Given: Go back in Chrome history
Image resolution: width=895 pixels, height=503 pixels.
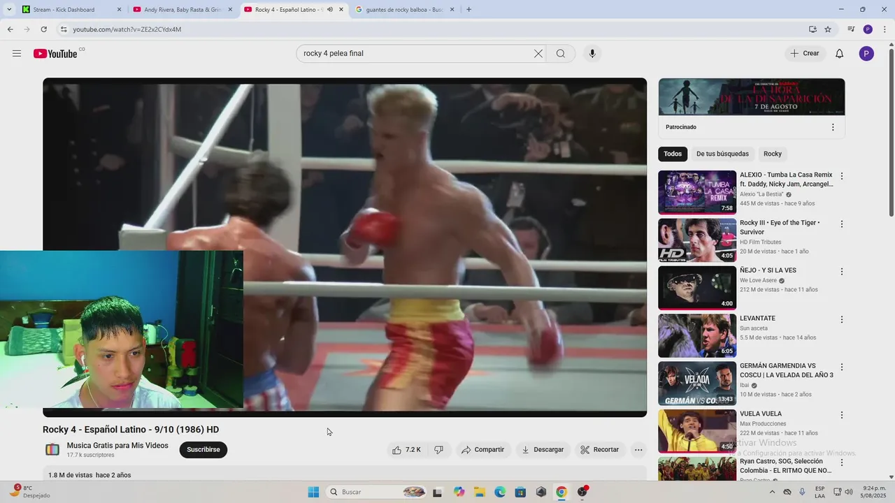Looking at the screenshot, I should (10, 29).
